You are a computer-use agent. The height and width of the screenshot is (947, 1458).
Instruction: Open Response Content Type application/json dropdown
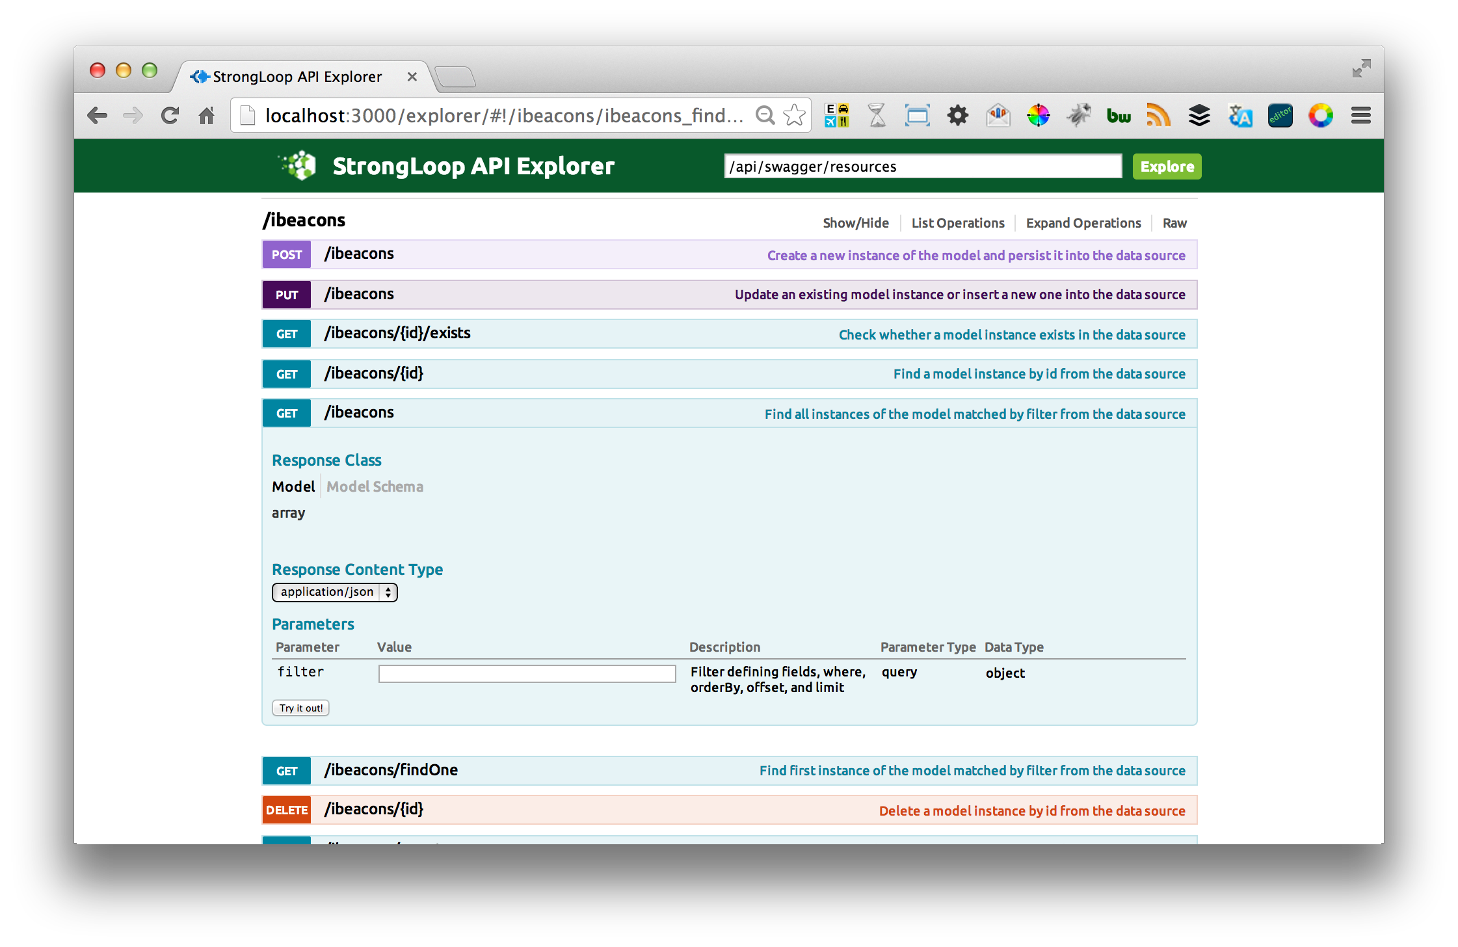coord(334,592)
